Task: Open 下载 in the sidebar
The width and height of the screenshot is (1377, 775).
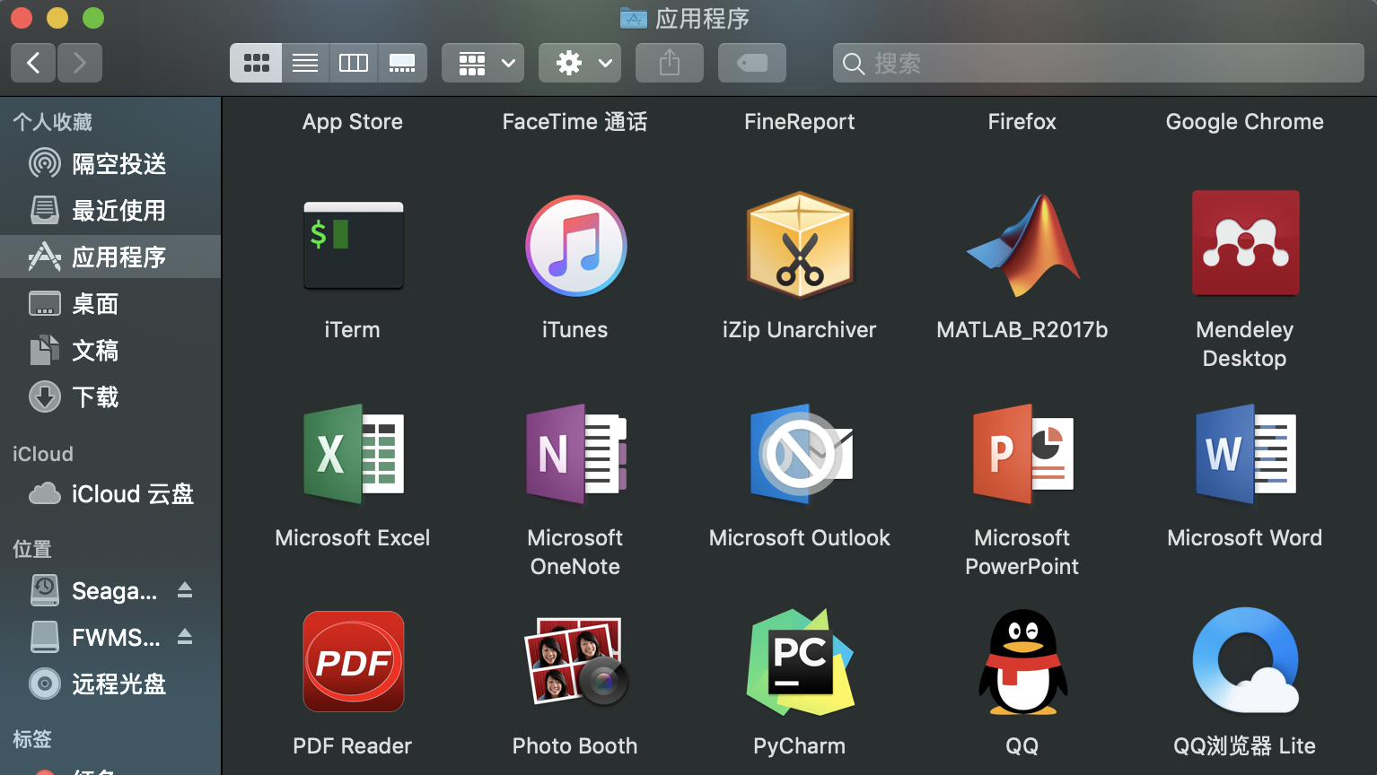Action: pos(110,397)
